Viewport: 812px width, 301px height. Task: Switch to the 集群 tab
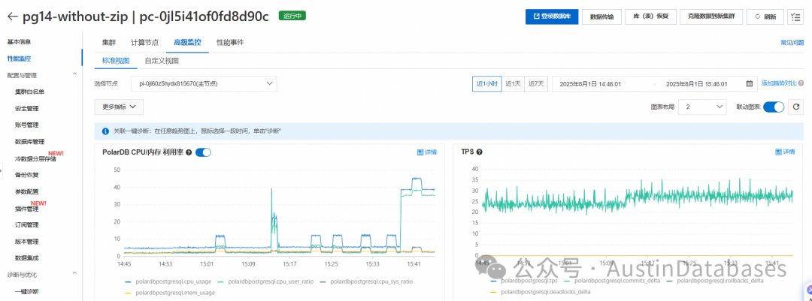109,43
